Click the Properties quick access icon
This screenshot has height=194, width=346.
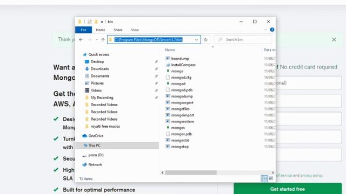click(89, 22)
